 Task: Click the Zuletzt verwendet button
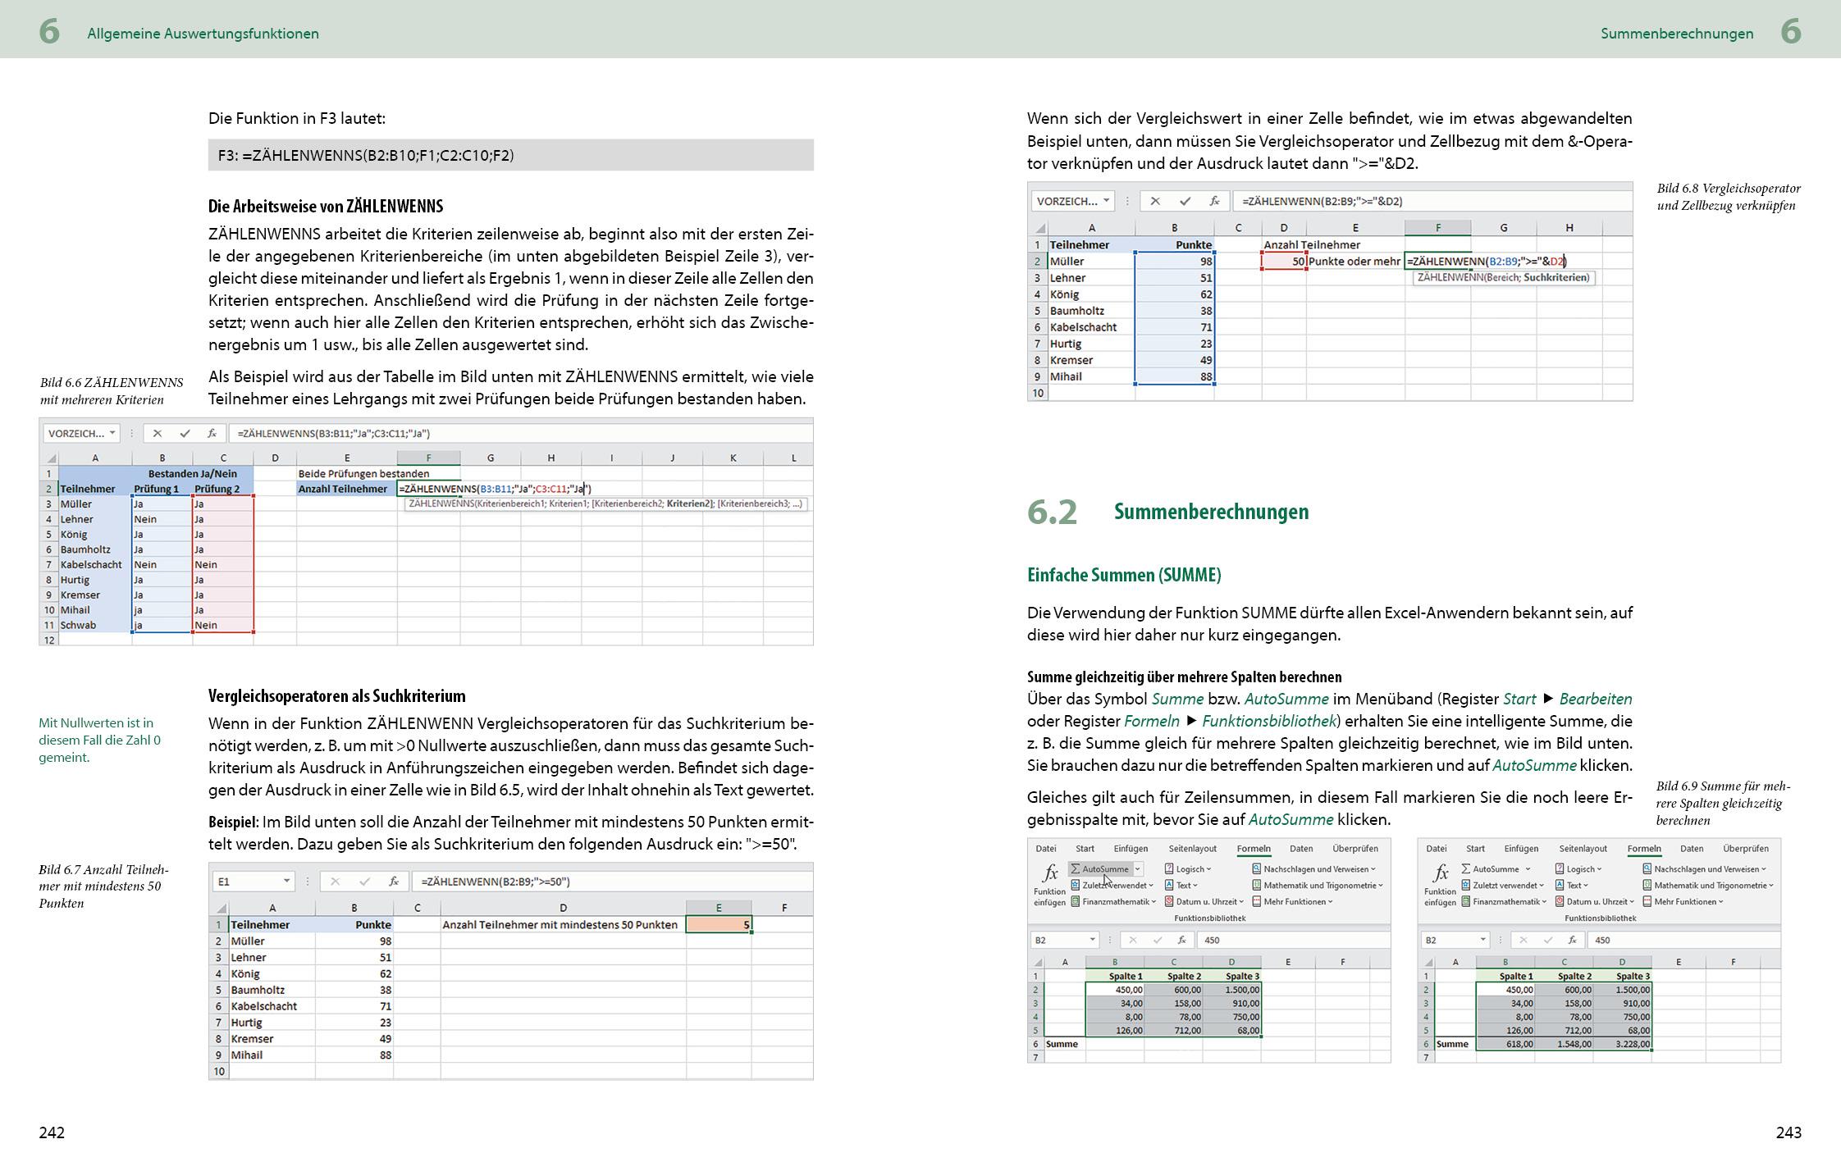point(1114,886)
